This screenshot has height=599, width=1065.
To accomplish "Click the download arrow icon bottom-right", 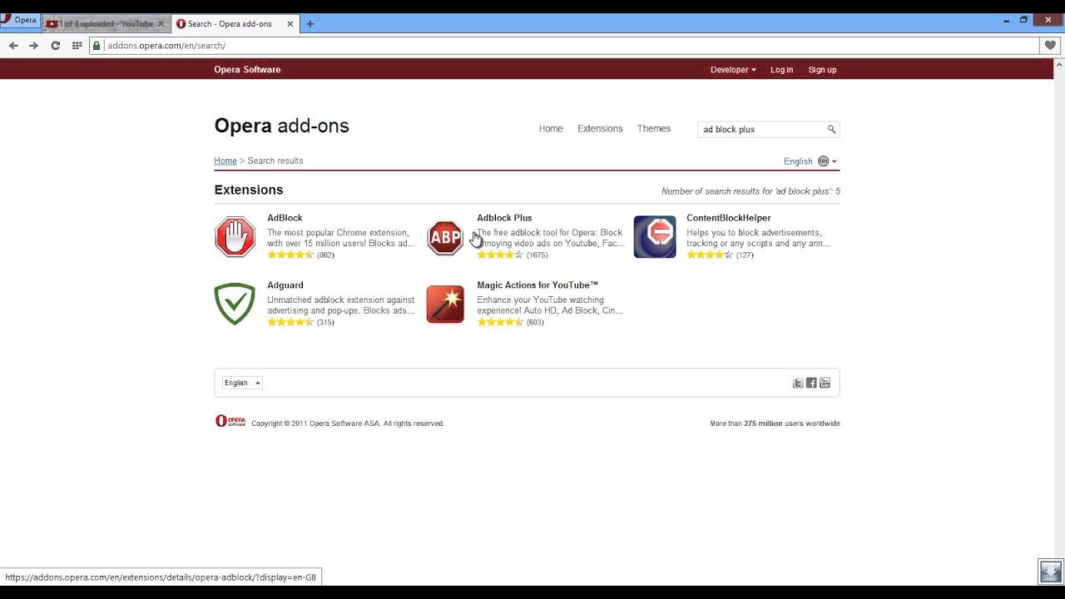I will pyautogui.click(x=1051, y=572).
